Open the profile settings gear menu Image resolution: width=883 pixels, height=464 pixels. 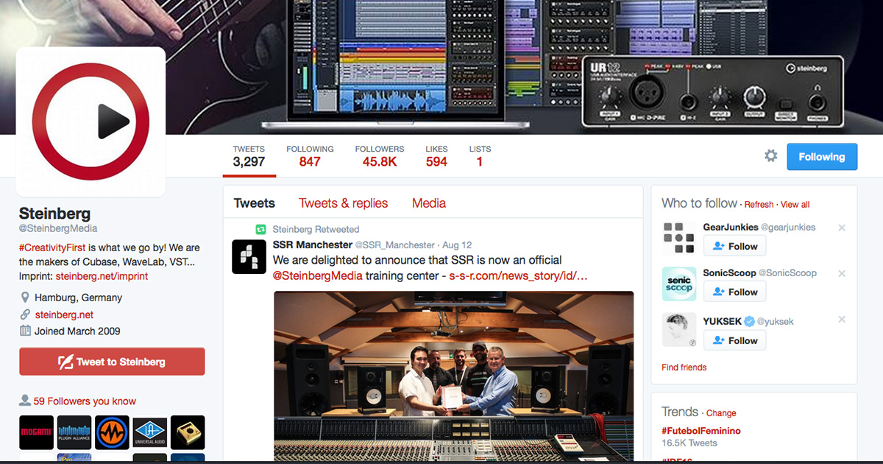pos(770,156)
